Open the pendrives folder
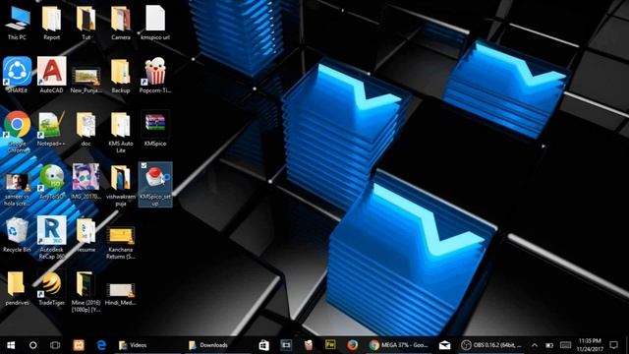The height and width of the screenshot is (354, 629). tap(18, 288)
